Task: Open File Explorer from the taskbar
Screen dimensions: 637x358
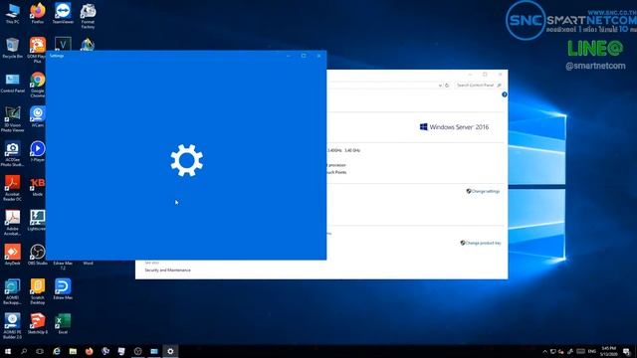Action: click(73, 351)
